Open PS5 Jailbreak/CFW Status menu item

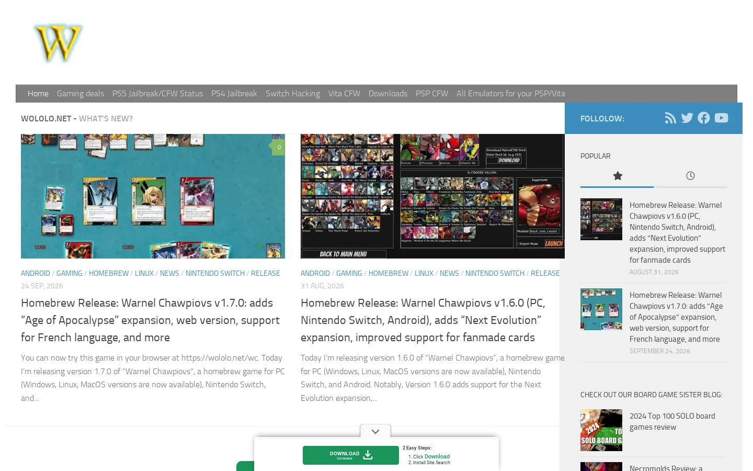click(157, 94)
